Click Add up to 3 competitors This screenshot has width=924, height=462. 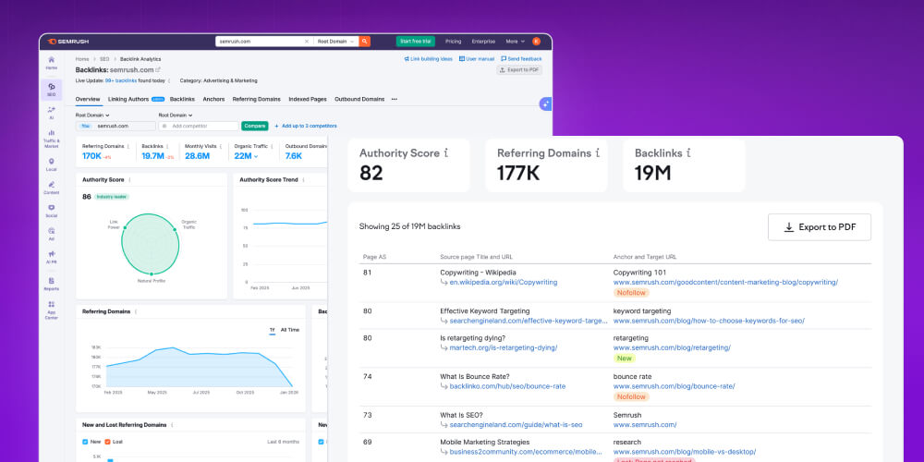coord(306,126)
